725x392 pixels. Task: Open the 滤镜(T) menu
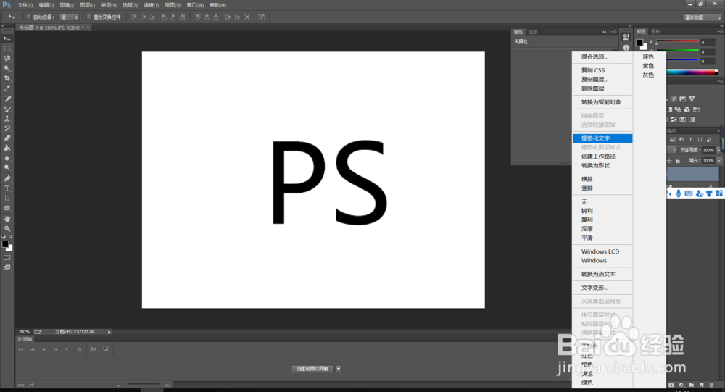(x=152, y=5)
